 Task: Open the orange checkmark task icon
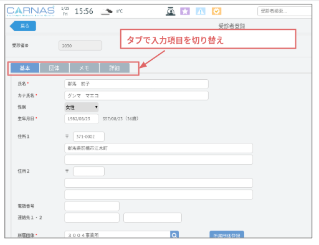216,11
